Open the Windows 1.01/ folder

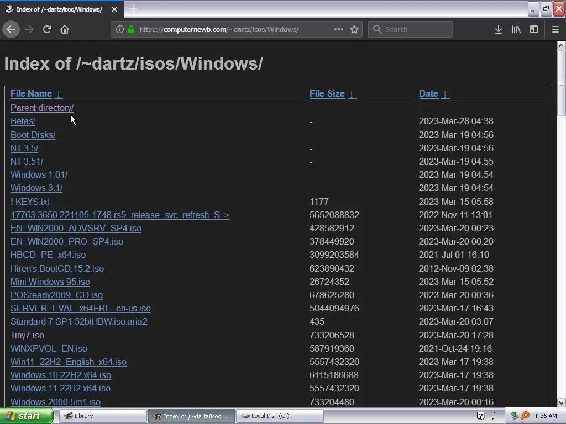pyautogui.click(x=39, y=175)
